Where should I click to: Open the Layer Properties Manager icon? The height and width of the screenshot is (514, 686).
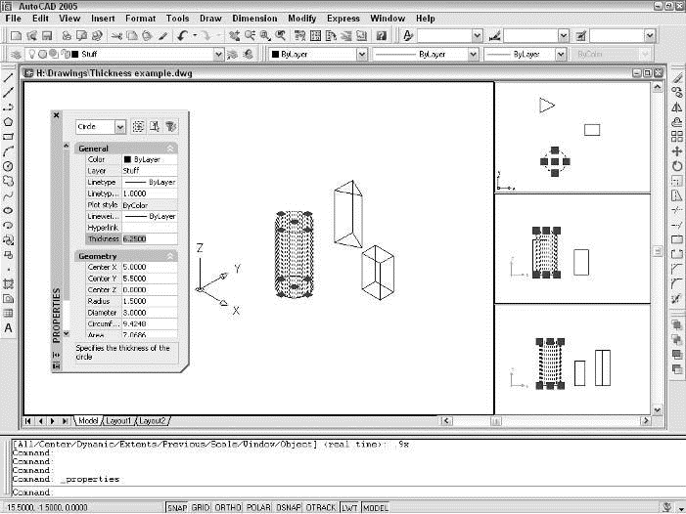pos(16,54)
